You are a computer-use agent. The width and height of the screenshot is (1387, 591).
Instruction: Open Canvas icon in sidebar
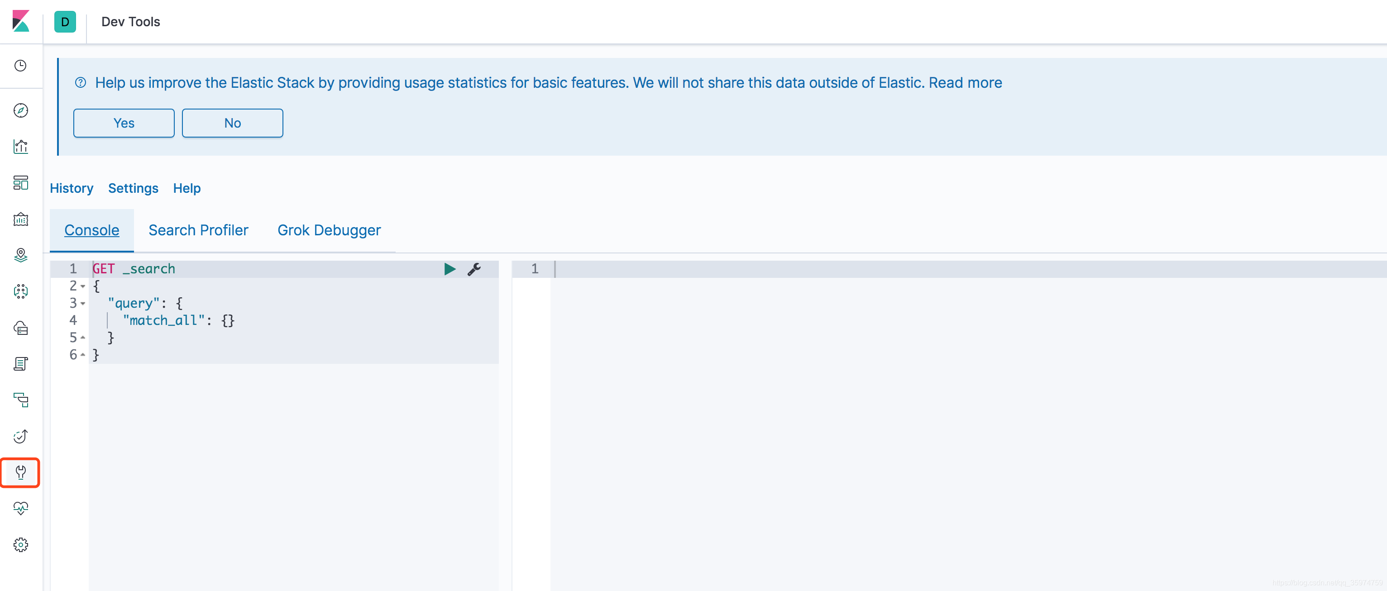20,219
